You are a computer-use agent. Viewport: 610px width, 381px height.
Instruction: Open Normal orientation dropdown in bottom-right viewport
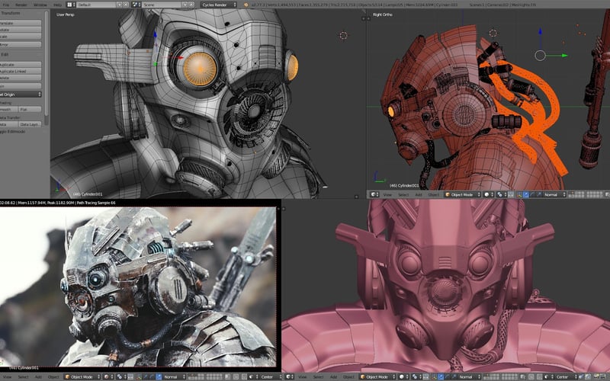point(470,376)
